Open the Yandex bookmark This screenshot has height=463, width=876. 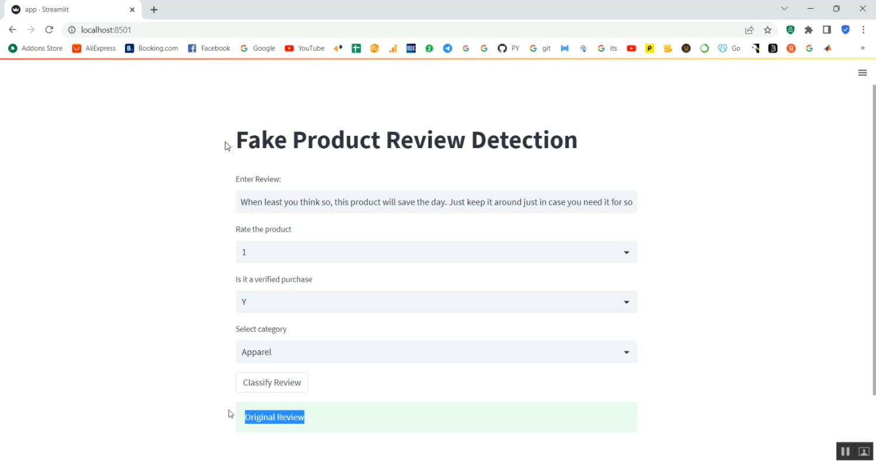click(791, 48)
